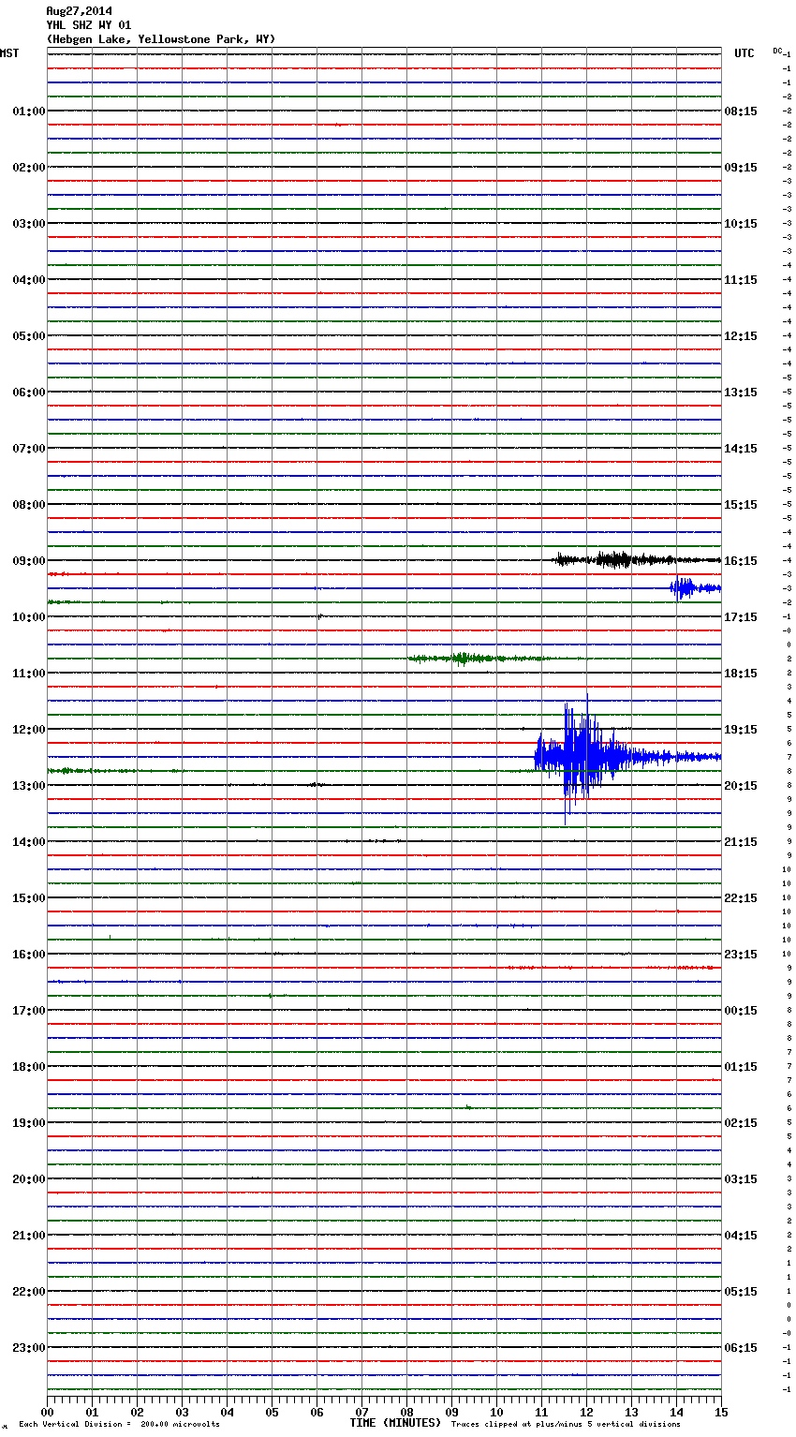This screenshot has width=796, height=1437.
Task: Click the 21:15 UTC time label
Action: point(741,842)
